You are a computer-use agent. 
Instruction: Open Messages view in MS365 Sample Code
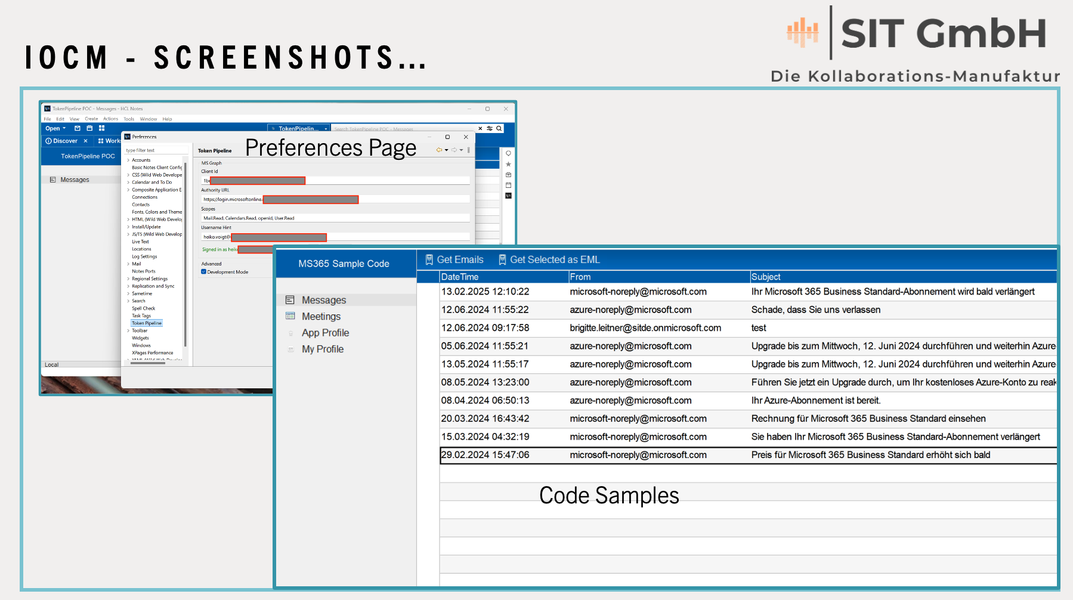324,300
